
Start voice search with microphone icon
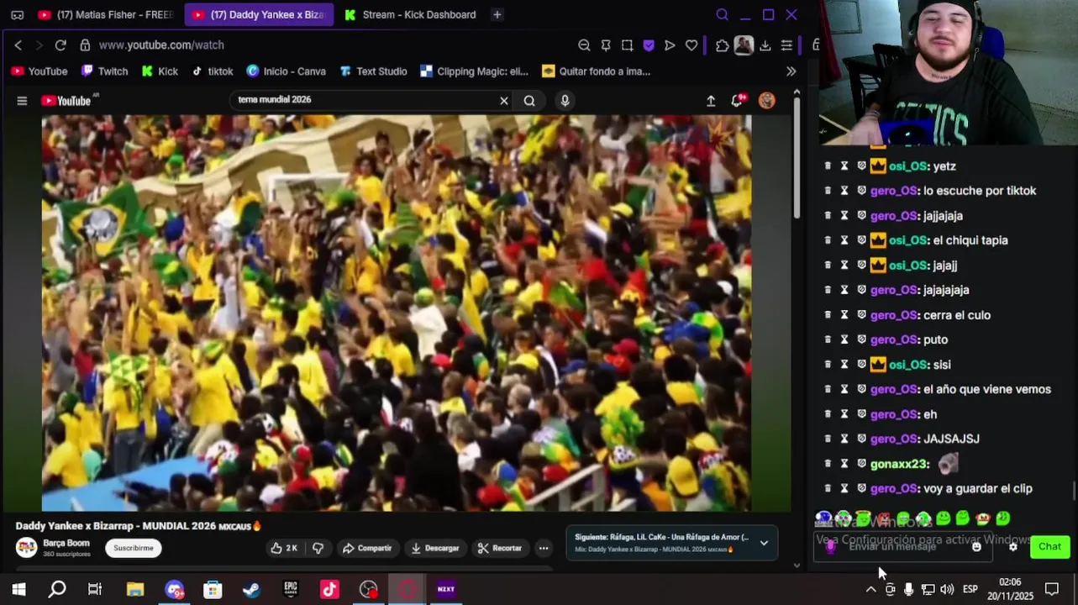(x=565, y=101)
